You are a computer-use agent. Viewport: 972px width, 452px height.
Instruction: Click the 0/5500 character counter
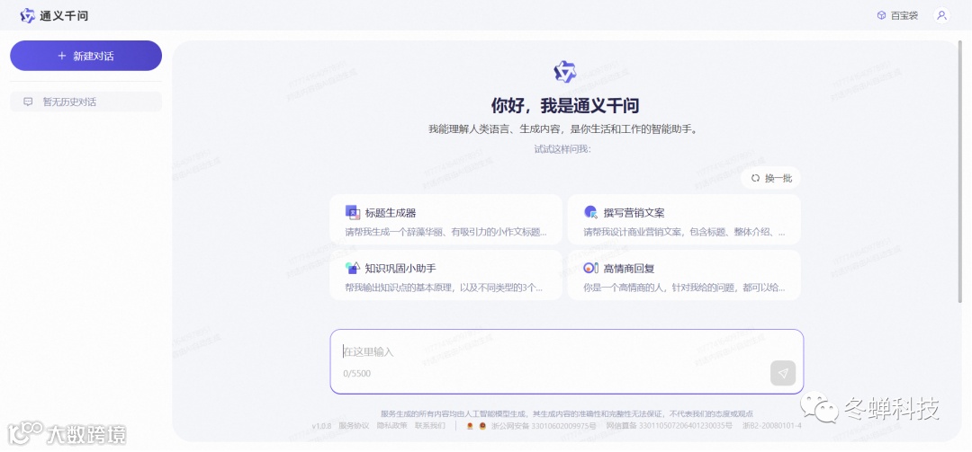coord(357,373)
